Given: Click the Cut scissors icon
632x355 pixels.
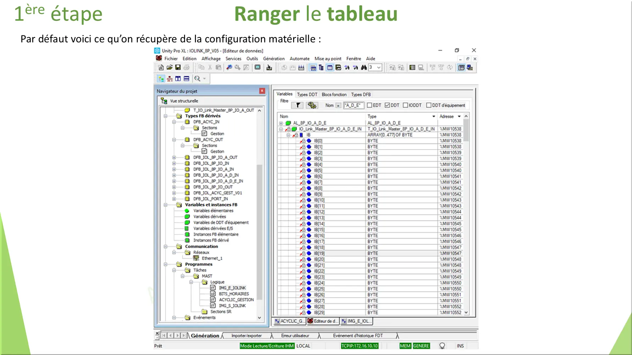Looking at the screenshot, I should pyautogui.click(x=210, y=67).
